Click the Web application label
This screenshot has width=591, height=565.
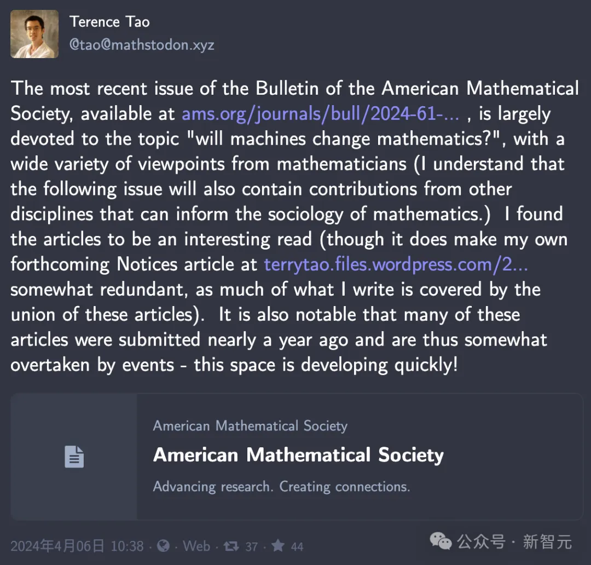pyautogui.click(x=196, y=546)
